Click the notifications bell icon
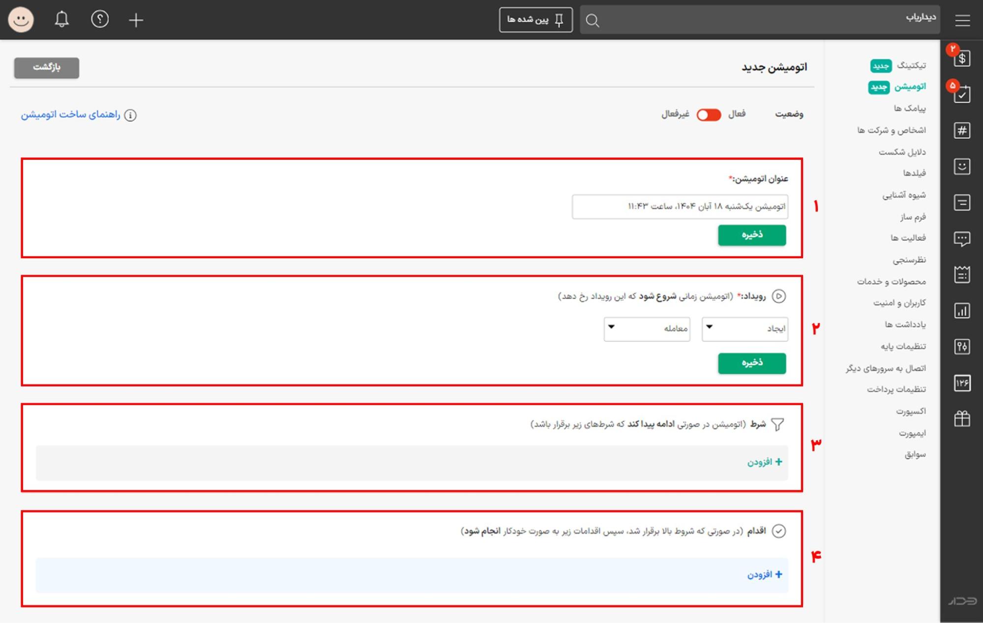This screenshot has height=623, width=983. pyautogui.click(x=61, y=20)
